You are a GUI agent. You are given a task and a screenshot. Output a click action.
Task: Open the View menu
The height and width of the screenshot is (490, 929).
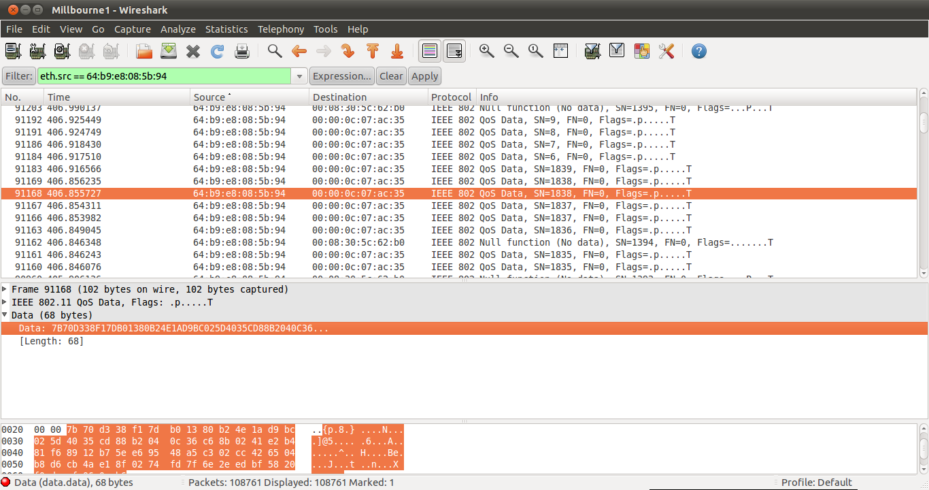(x=71, y=29)
